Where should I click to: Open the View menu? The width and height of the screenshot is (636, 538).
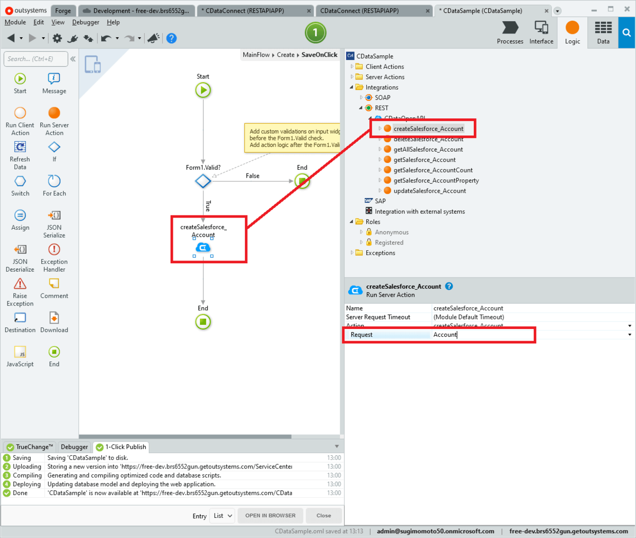tap(58, 22)
